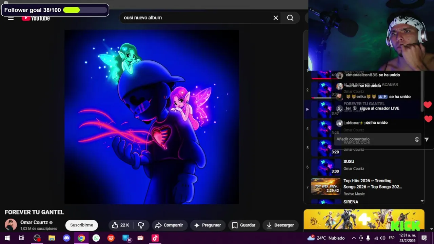Open the volume speaker tray icon
The image size is (434, 244).
[x=383, y=238]
